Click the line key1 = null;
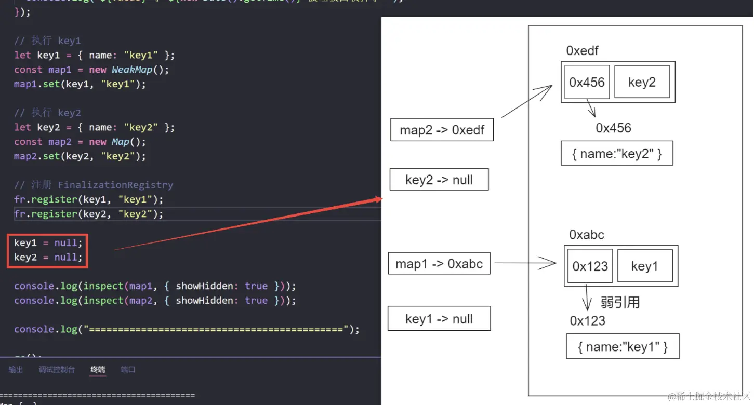Screen dimensions: 754x405 click(x=48, y=242)
